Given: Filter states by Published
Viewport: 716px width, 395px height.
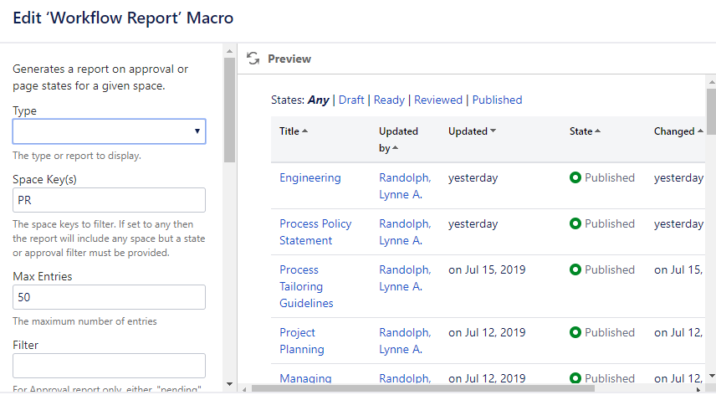Looking at the screenshot, I should 497,100.
